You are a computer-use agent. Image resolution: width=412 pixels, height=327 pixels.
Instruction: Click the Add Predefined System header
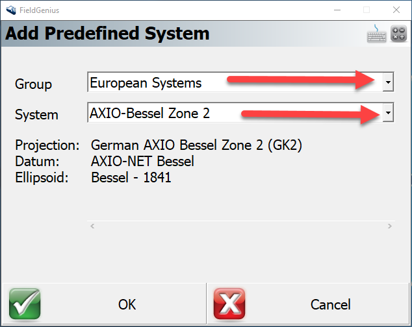(x=108, y=34)
